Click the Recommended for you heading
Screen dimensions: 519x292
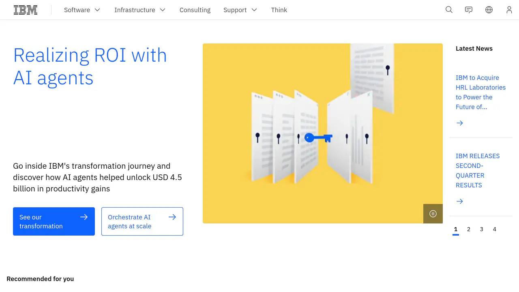pos(40,279)
